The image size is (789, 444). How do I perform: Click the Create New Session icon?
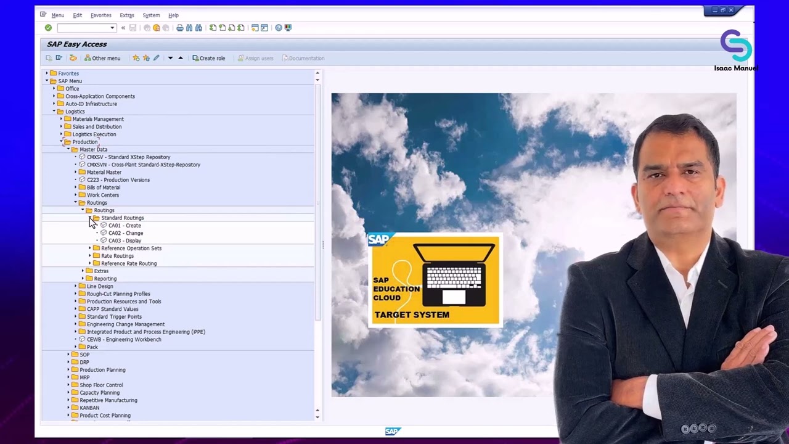[x=255, y=28]
